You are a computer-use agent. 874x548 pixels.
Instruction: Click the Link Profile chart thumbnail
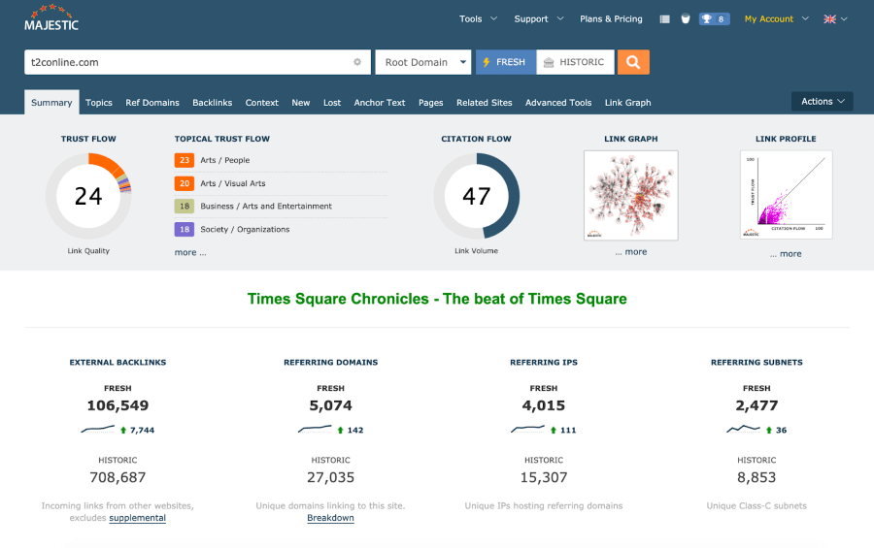(x=786, y=195)
